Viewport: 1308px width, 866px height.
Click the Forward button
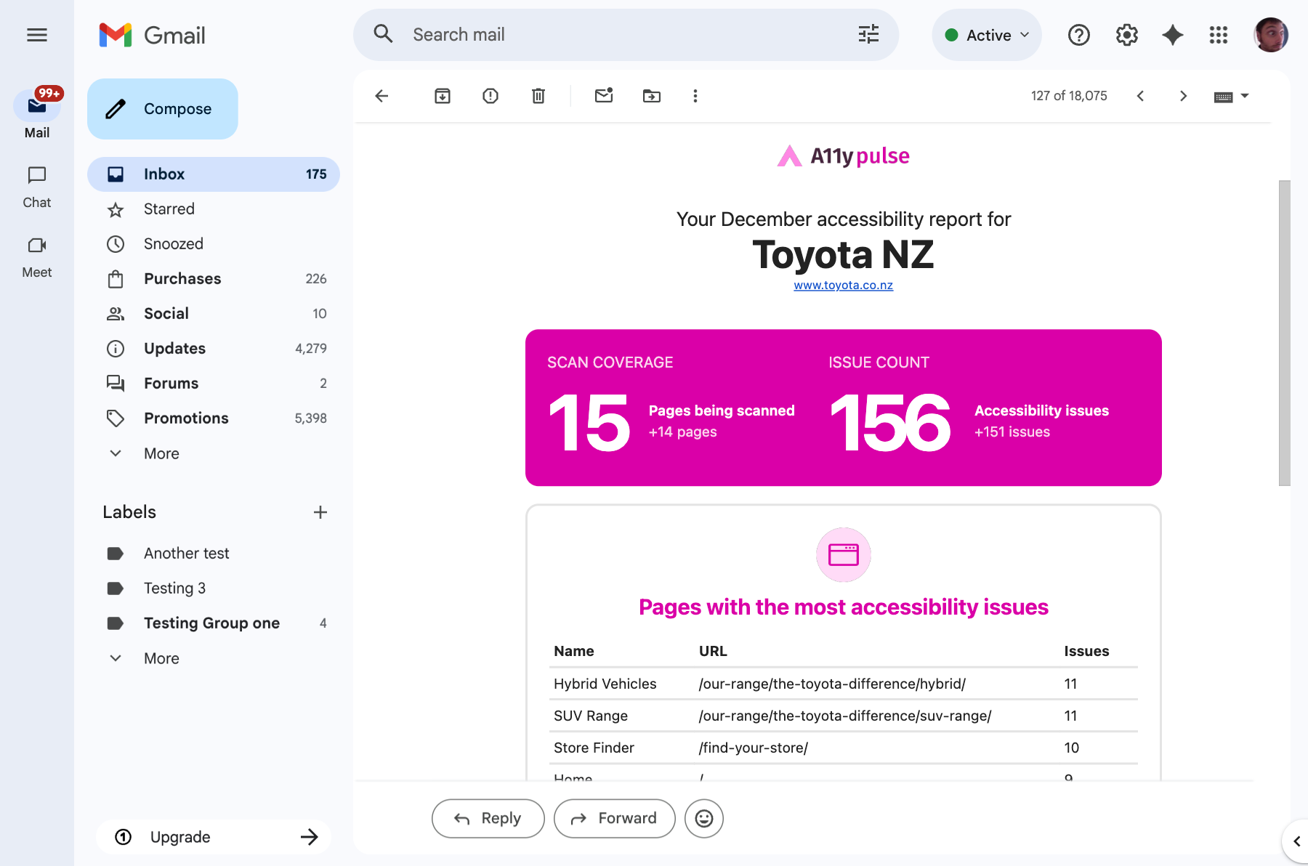point(614,819)
